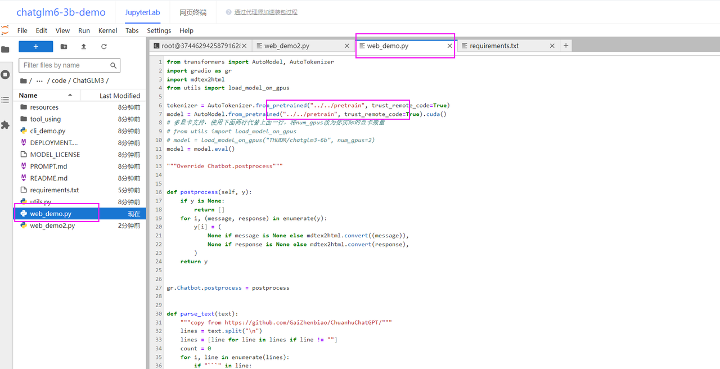Screen dimensions: 720x369
Task: Open the Tabs menu
Action: click(132, 30)
